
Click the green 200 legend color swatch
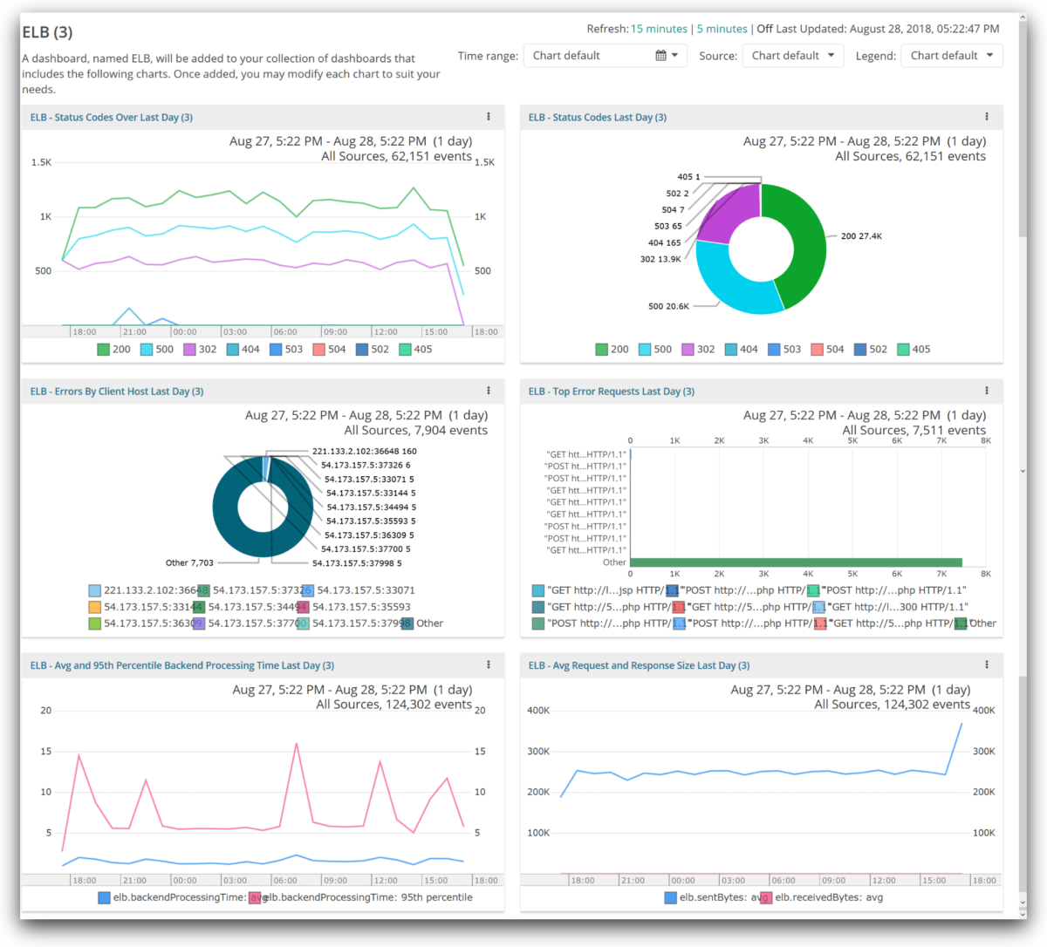[102, 349]
